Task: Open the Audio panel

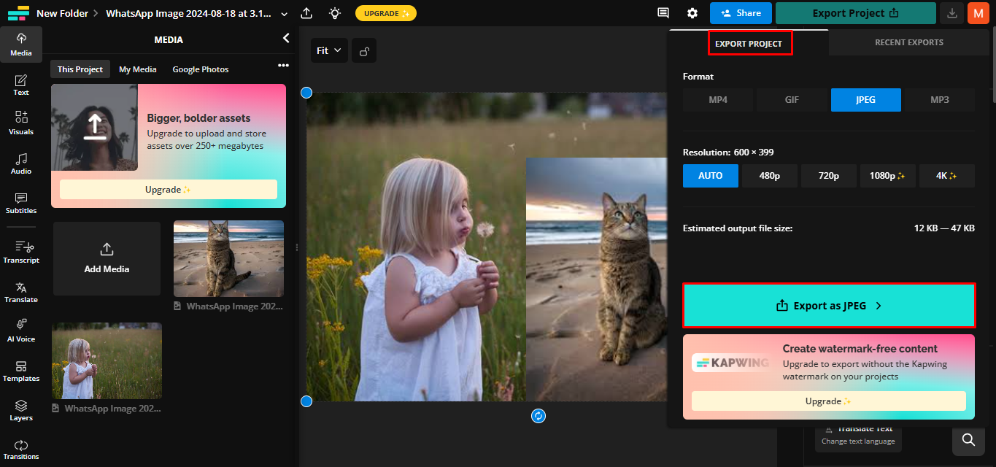Action: click(x=20, y=163)
